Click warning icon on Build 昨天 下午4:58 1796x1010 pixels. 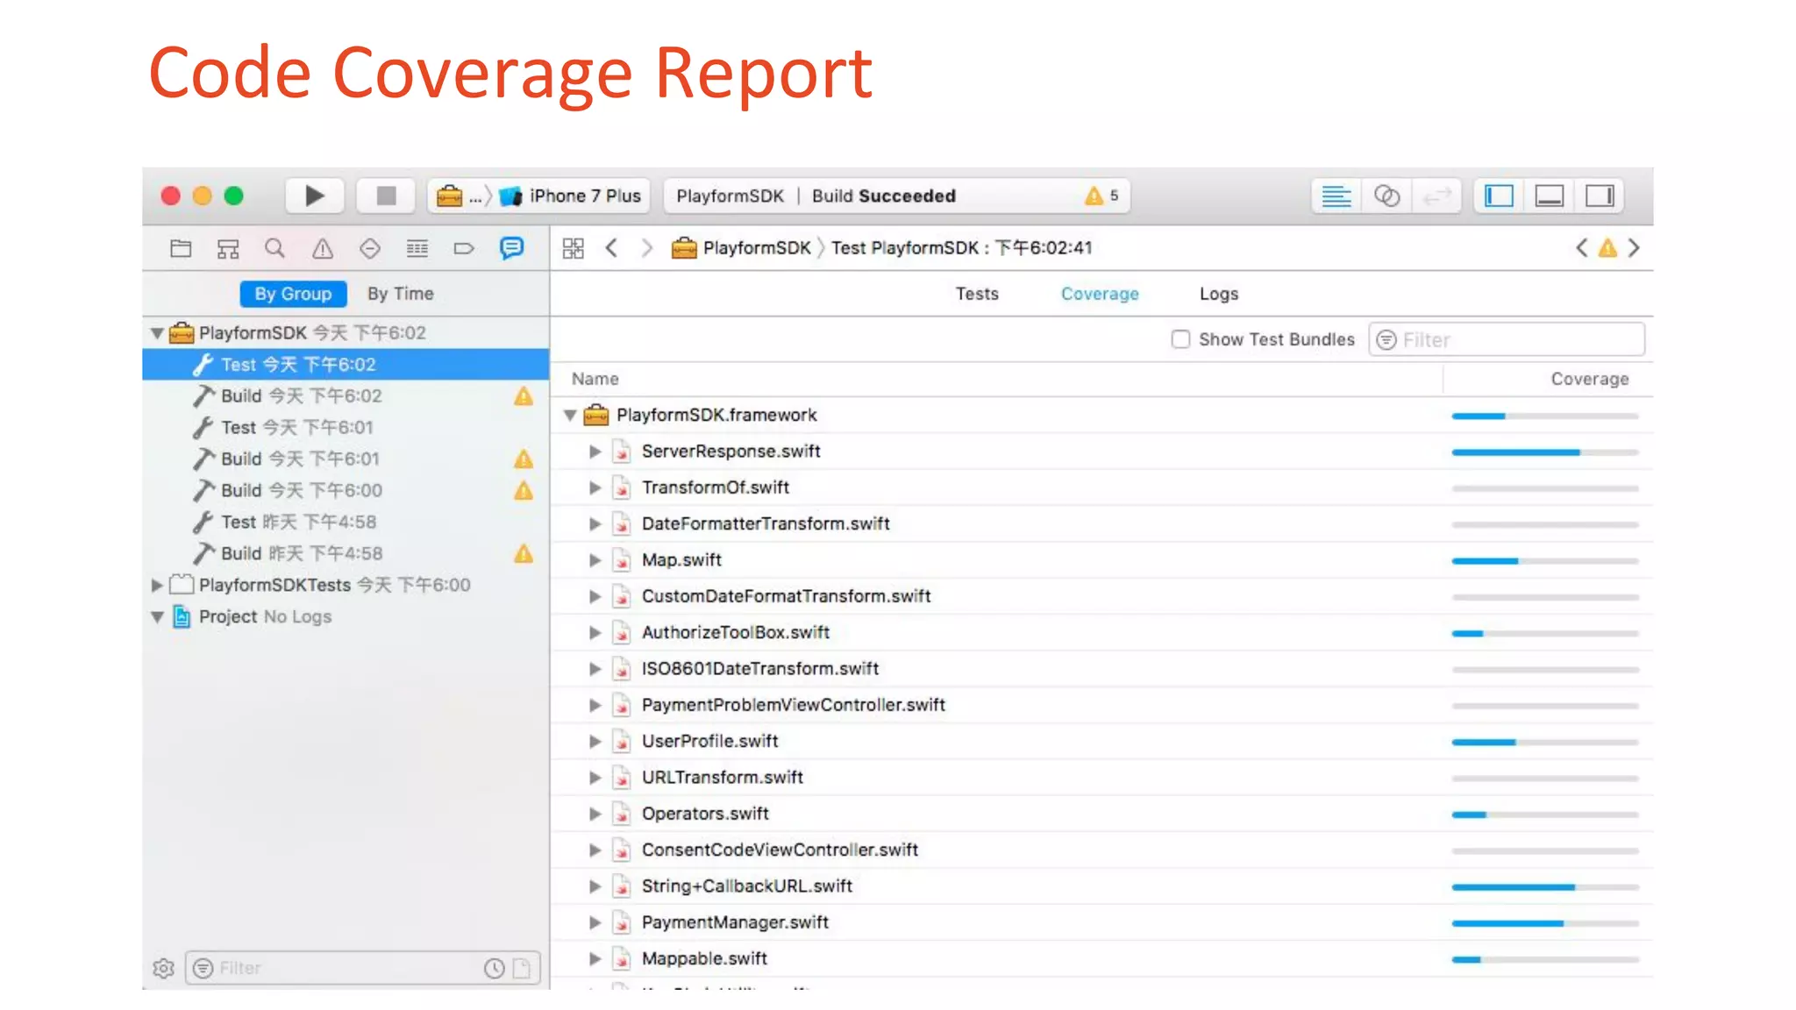524,553
